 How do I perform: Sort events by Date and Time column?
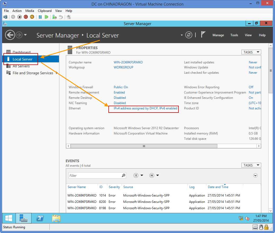[x=218, y=187]
